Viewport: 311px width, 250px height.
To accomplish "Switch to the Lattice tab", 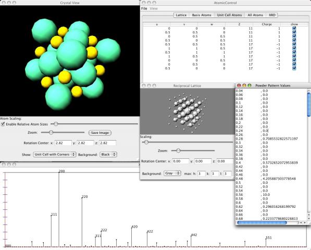I will (x=181, y=15).
